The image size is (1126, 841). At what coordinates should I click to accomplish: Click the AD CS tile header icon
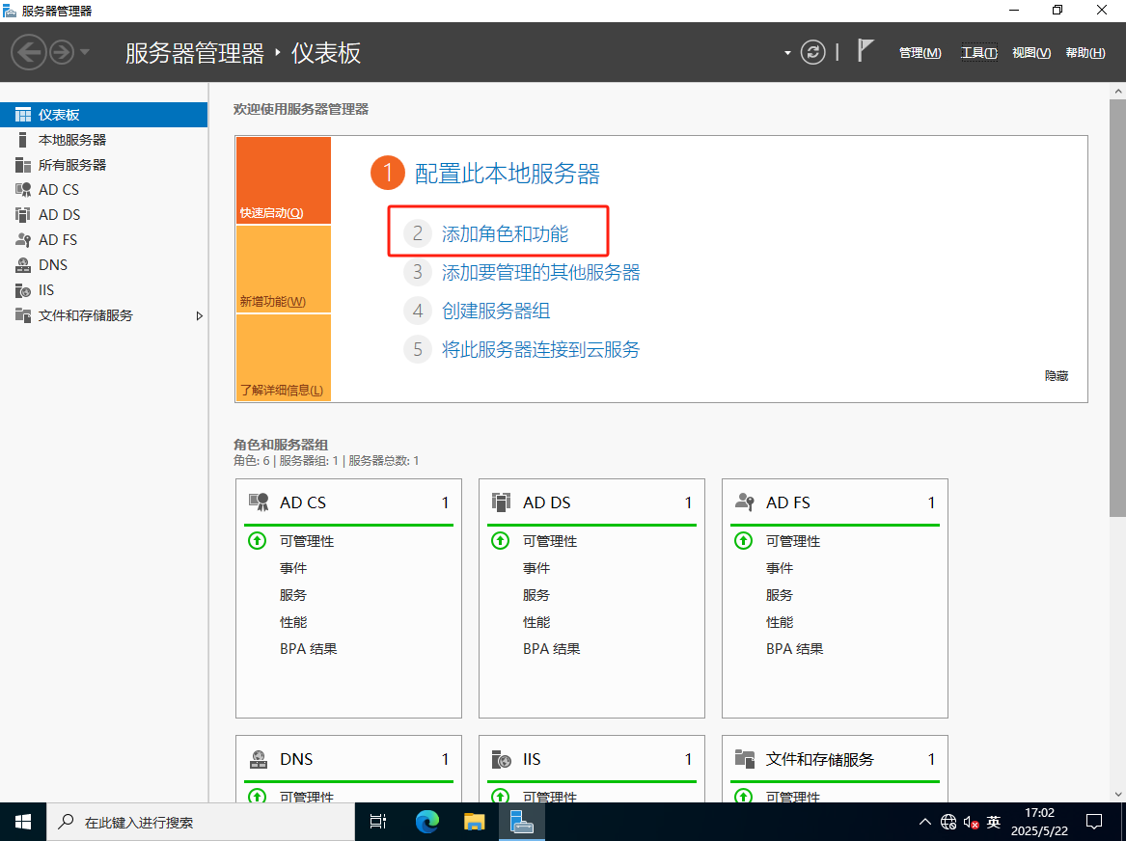point(259,502)
